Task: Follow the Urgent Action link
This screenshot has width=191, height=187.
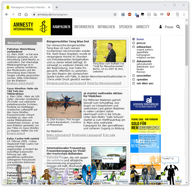Action: pyautogui.click(x=16, y=133)
